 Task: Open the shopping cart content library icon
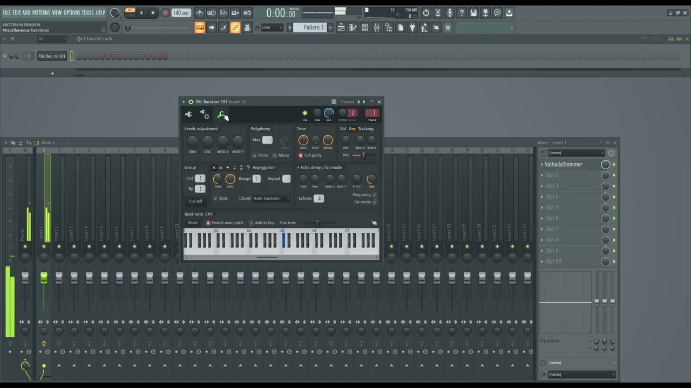click(448, 27)
